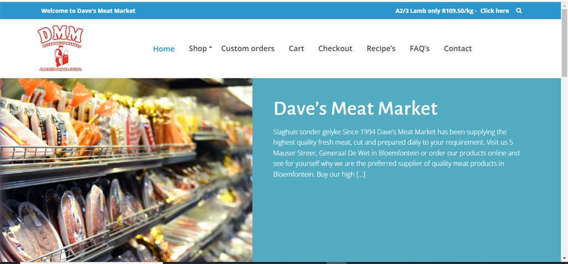
Task: Click the meat shelf hero image
Action: [126, 170]
